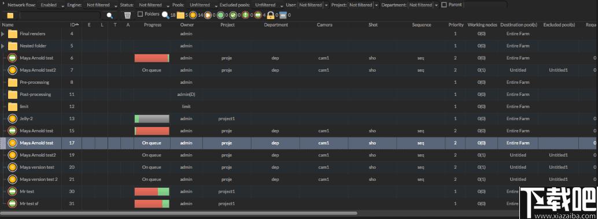The width and height of the screenshot is (598, 219).
Task: Sort by the Owner column header
Action: (186, 25)
